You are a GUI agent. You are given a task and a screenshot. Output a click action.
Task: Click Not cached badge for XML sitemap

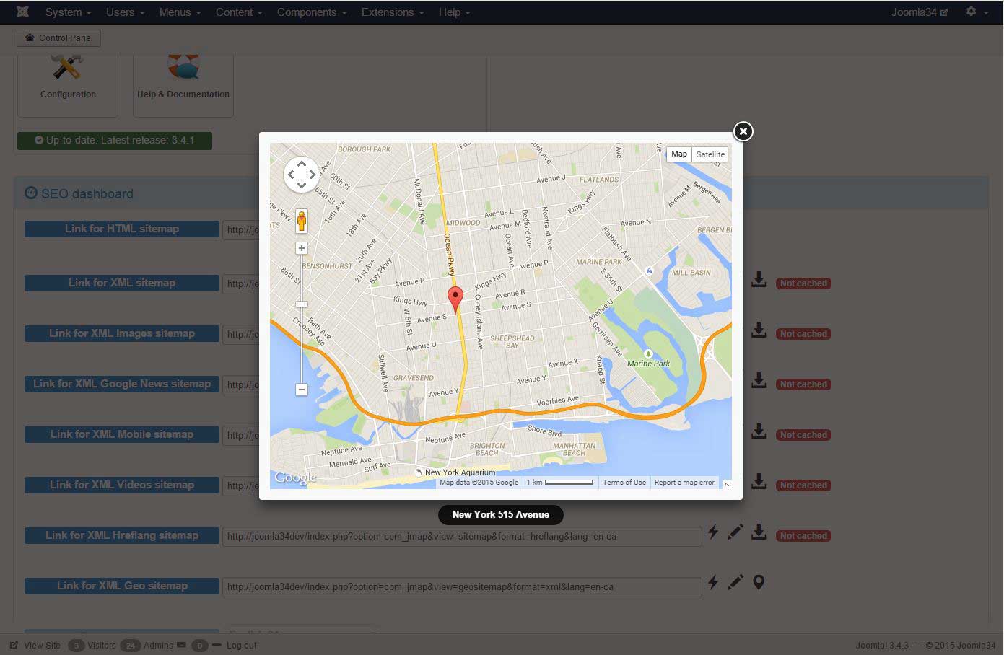coord(803,283)
